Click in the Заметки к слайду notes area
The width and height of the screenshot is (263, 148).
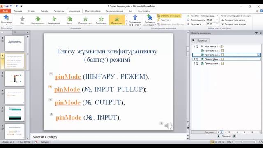pos(108,137)
